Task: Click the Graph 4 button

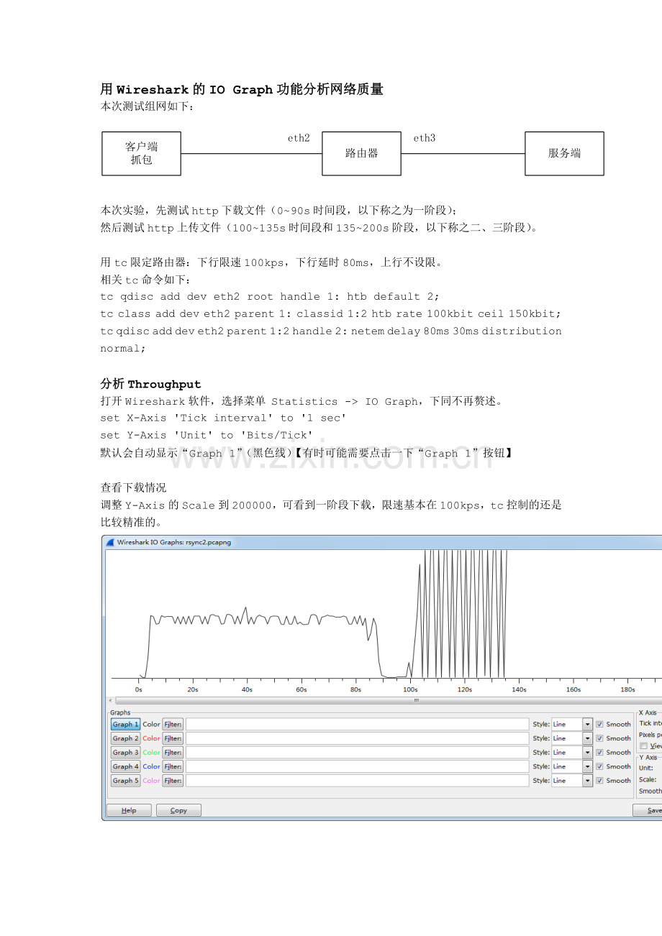Action: tap(123, 765)
